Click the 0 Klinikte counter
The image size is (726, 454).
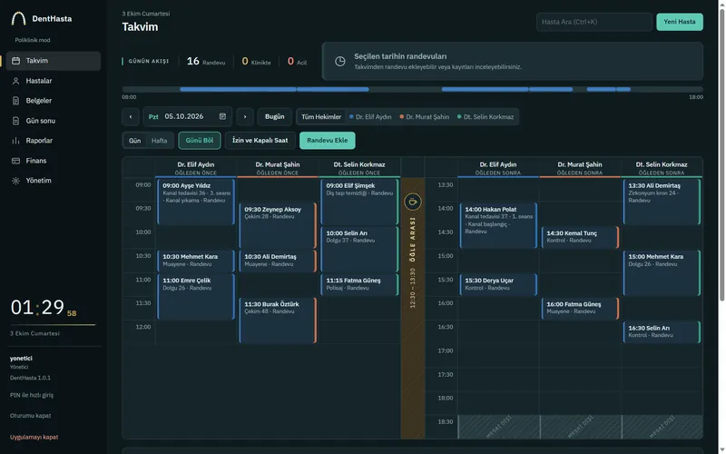256,61
